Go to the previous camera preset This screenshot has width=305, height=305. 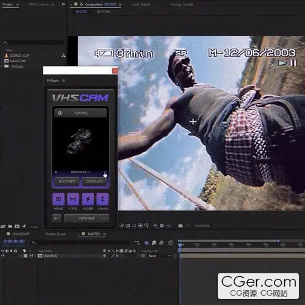click(56, 172)
